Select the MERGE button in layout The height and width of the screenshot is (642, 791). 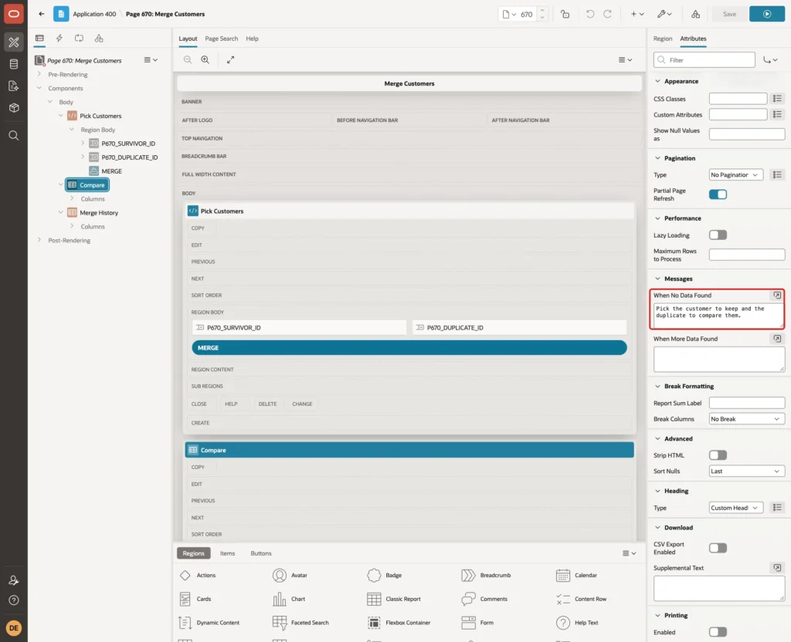pyautogui.click(x=409, y=348)
